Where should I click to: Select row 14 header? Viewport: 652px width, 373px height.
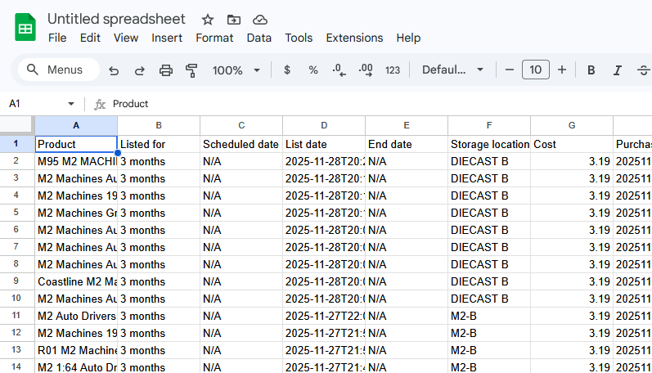(x=16, y=366)
